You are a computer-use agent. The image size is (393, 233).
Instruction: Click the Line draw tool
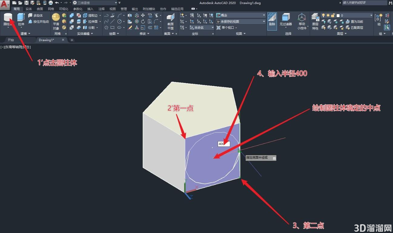pyautogui.click(x=113, y=21)
